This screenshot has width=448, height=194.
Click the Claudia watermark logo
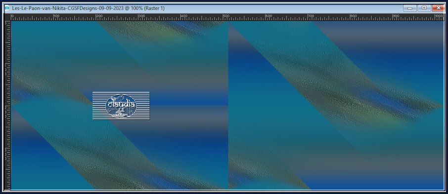coord(121,106)
